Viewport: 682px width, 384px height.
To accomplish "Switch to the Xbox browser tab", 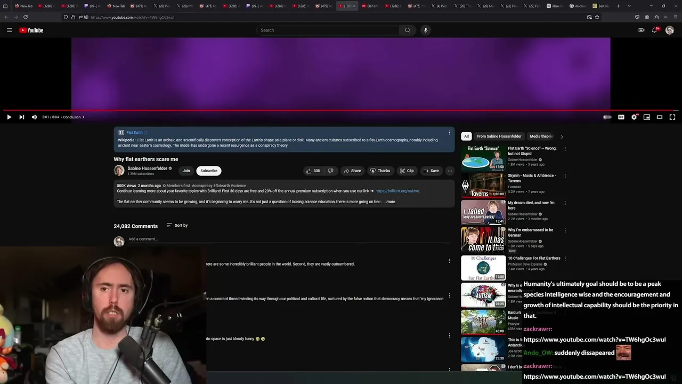I will click(555, 6).
